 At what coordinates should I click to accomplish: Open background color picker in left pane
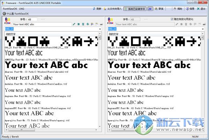pos(97,24)
